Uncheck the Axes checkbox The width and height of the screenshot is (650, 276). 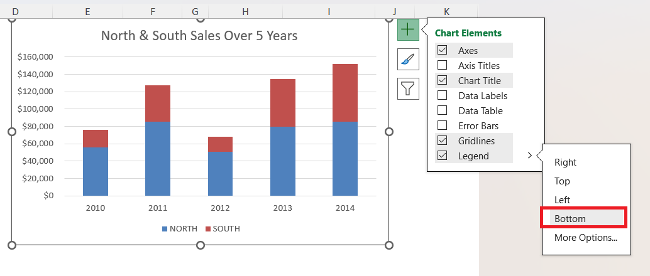443,50
